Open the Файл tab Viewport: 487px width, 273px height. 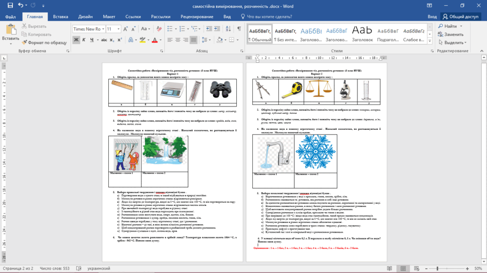10,17
